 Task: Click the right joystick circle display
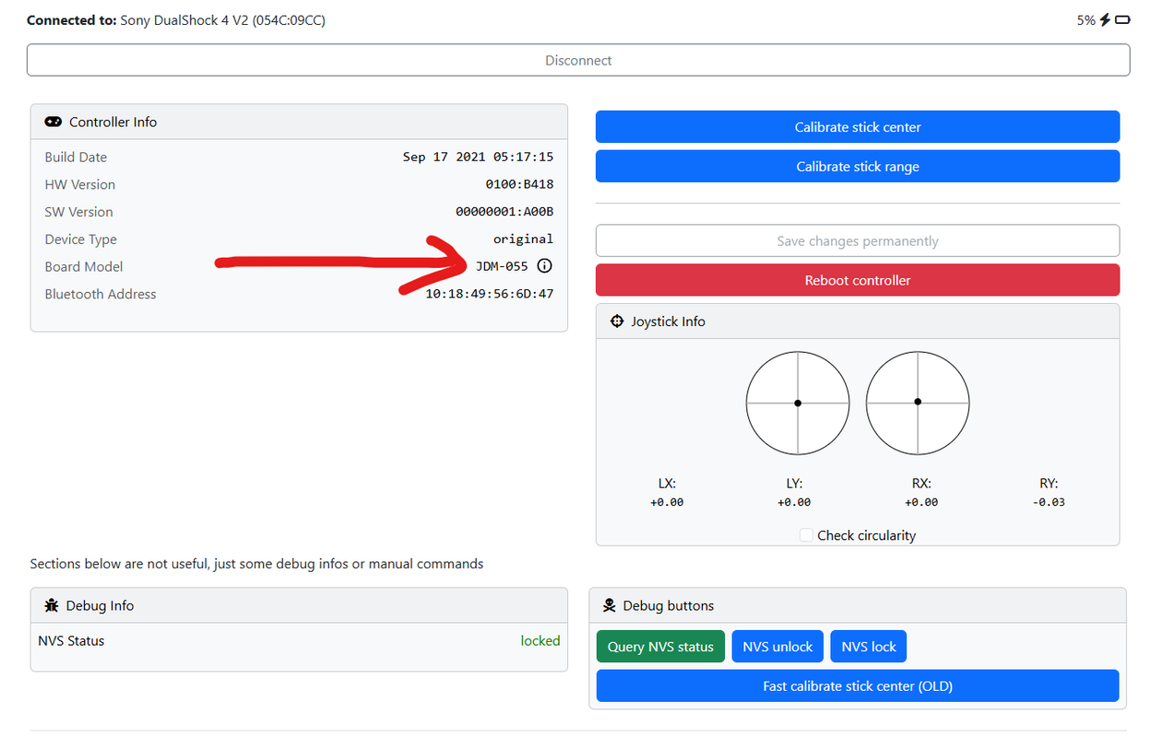point(918,403)
